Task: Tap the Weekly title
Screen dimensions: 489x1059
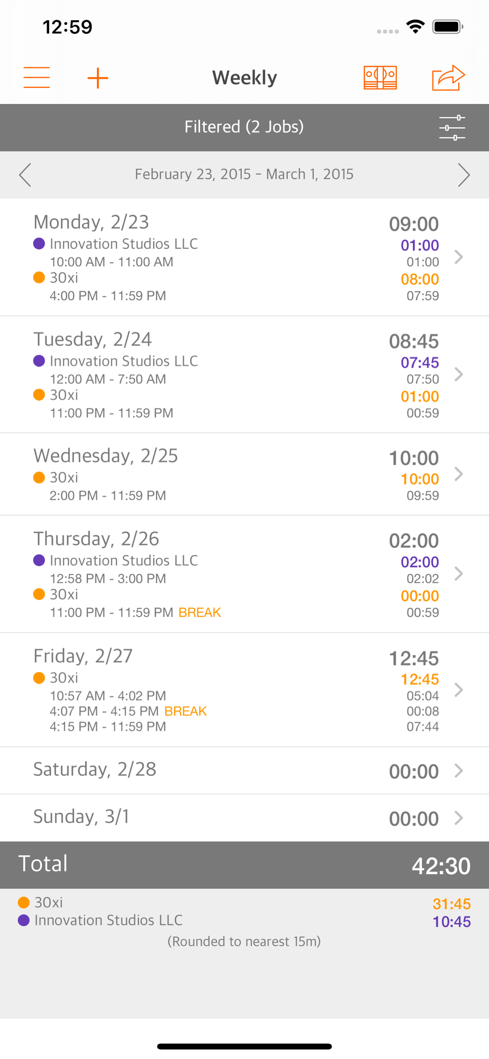Action: point(245,78)
